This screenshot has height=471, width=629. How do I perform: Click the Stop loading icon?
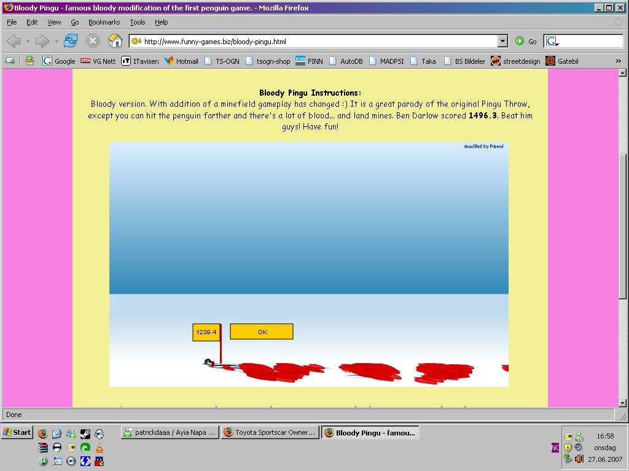pos(92,41)
